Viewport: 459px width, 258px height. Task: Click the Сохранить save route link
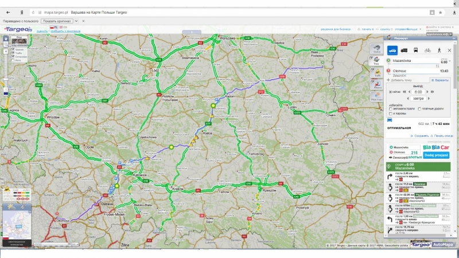point(420,136)
